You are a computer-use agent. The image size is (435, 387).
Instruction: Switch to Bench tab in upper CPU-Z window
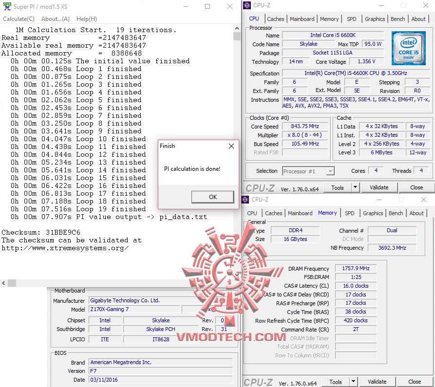(x=397, y=19)
